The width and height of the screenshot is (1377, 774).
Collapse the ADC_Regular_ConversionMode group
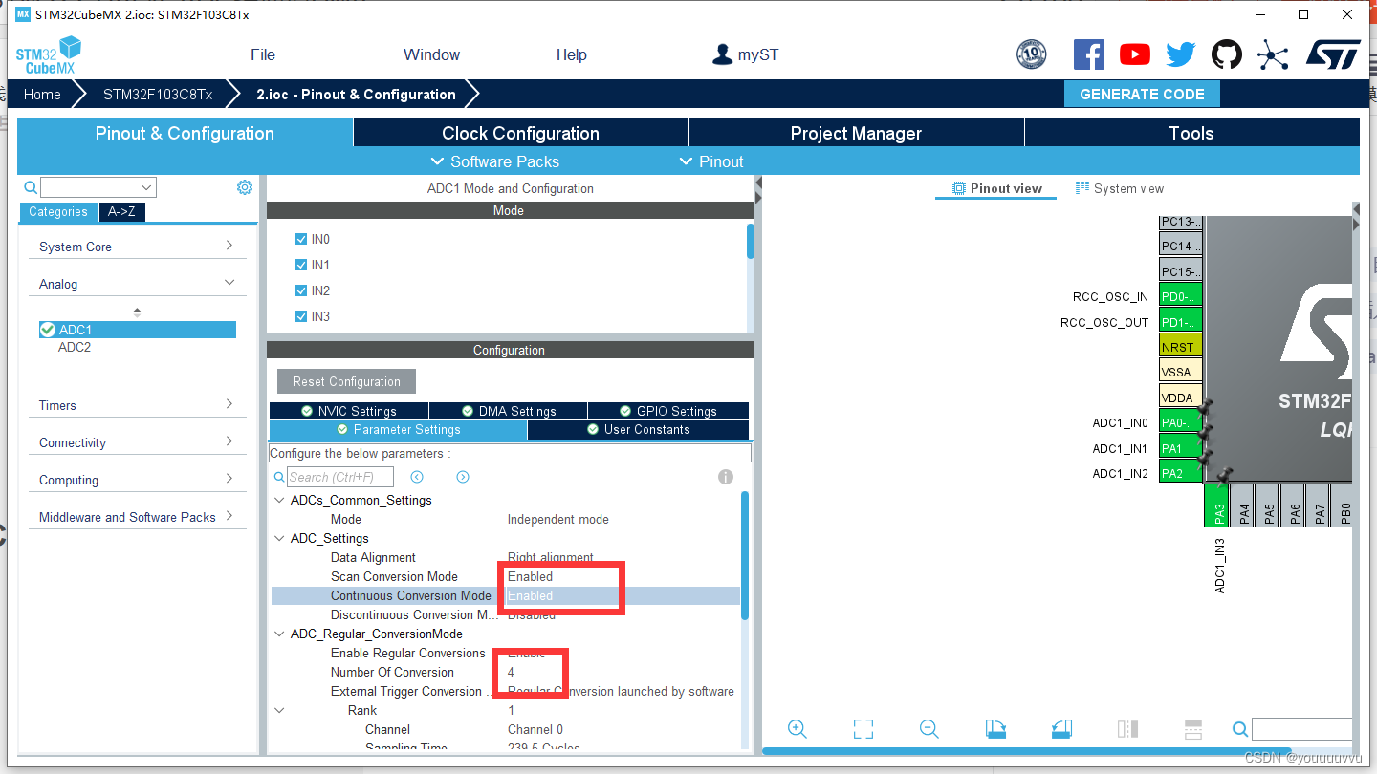tap(279, 634)
